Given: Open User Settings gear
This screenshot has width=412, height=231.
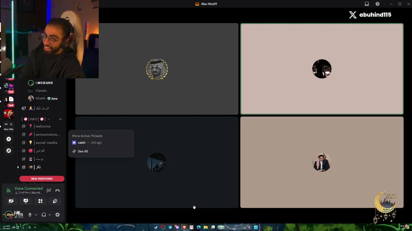Looking at the screenshot, I should pyautogui.click(x=57, y=215).
